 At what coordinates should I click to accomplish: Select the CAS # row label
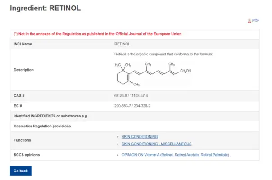(x=19, y=96)
